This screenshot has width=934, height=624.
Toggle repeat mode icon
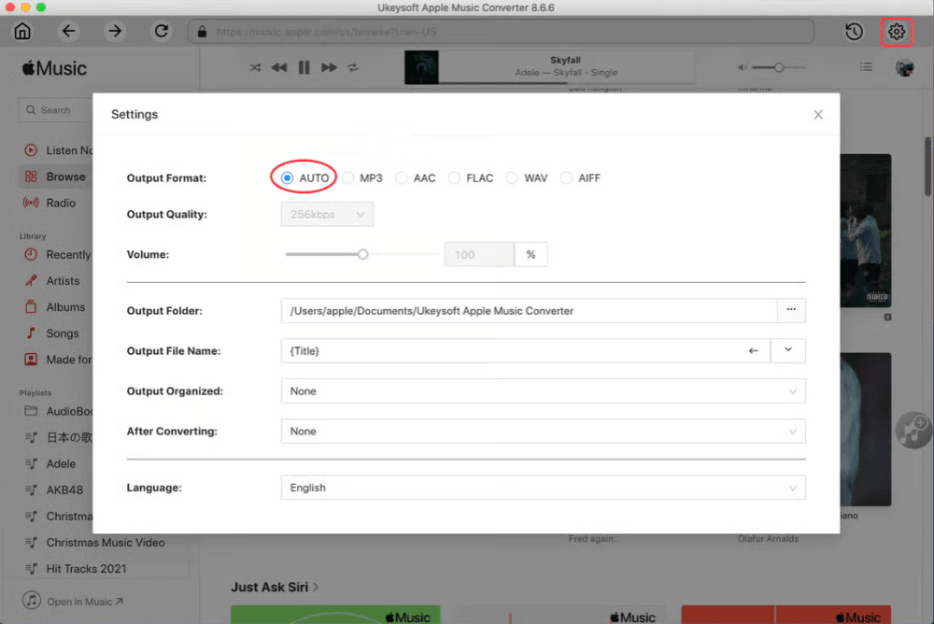click(353, 68)
